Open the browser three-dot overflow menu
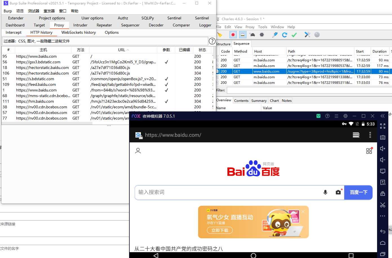Screen dimensions: 392x258 tap(370, 135)
